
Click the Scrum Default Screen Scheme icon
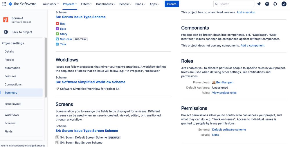pos(57,137)
